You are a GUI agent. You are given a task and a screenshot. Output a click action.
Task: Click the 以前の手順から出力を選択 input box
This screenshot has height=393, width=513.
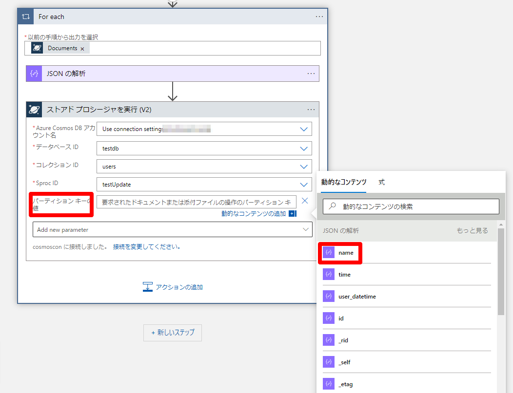pos(173,48)
